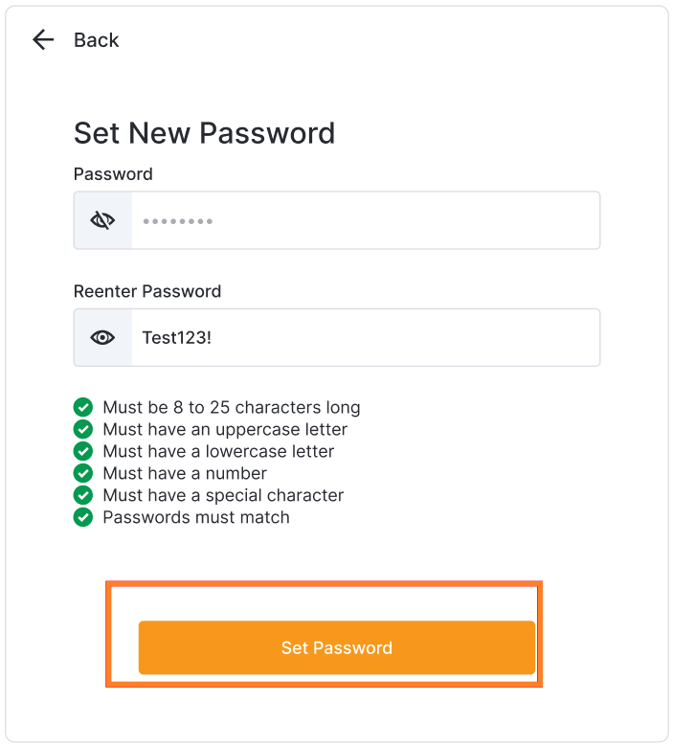Screen dimensions: 673x747
Task: Click the Back text link
Action: point(96,40)
